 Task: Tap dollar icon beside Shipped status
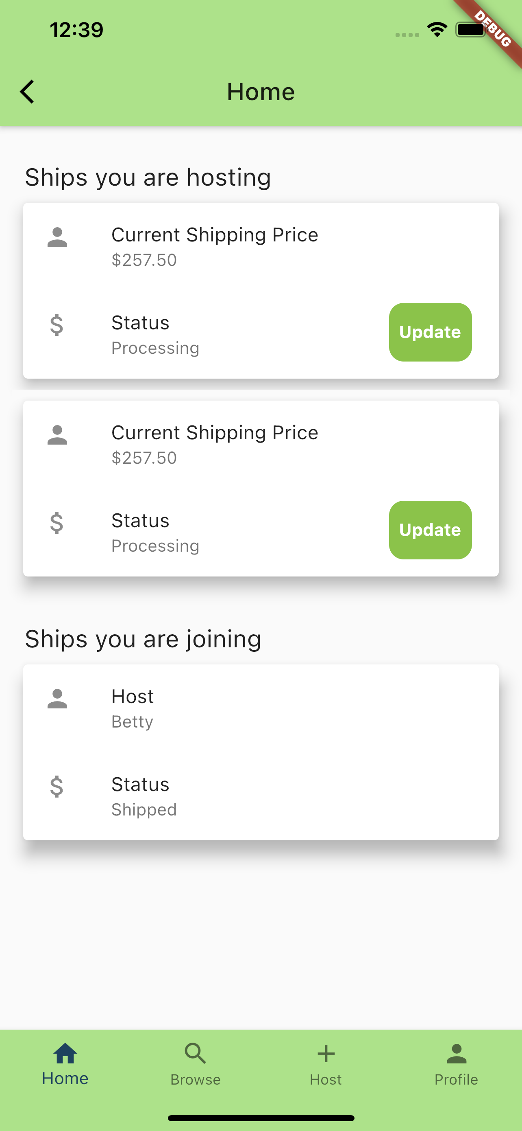[57, 787]
